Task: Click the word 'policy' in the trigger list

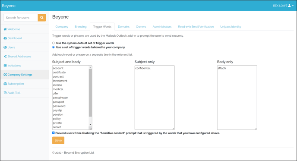Action: pos(57,119)
